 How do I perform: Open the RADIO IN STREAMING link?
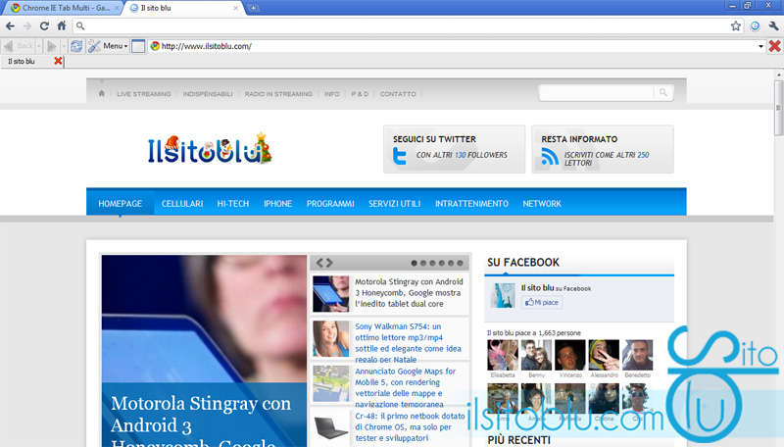[278, 94]
